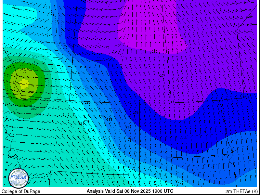Click the 312 contour label

tap(27, 88)
